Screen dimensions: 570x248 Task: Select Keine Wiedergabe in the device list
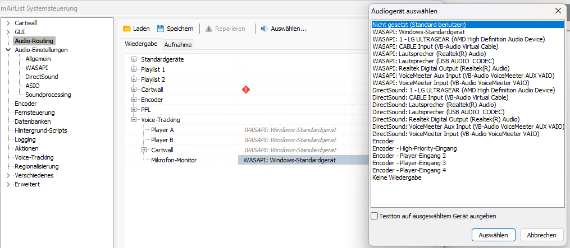396,177
